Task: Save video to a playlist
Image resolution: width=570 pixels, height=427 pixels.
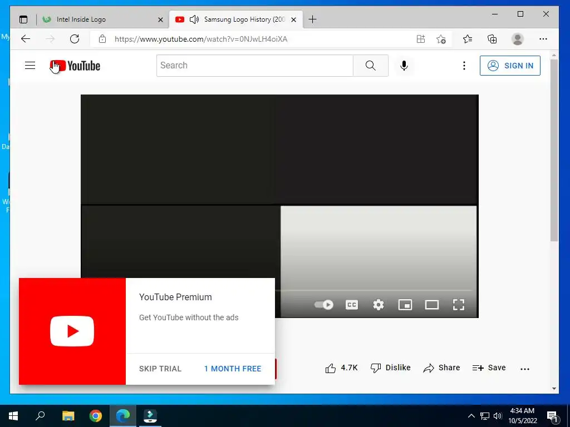Action: (489, 368)
